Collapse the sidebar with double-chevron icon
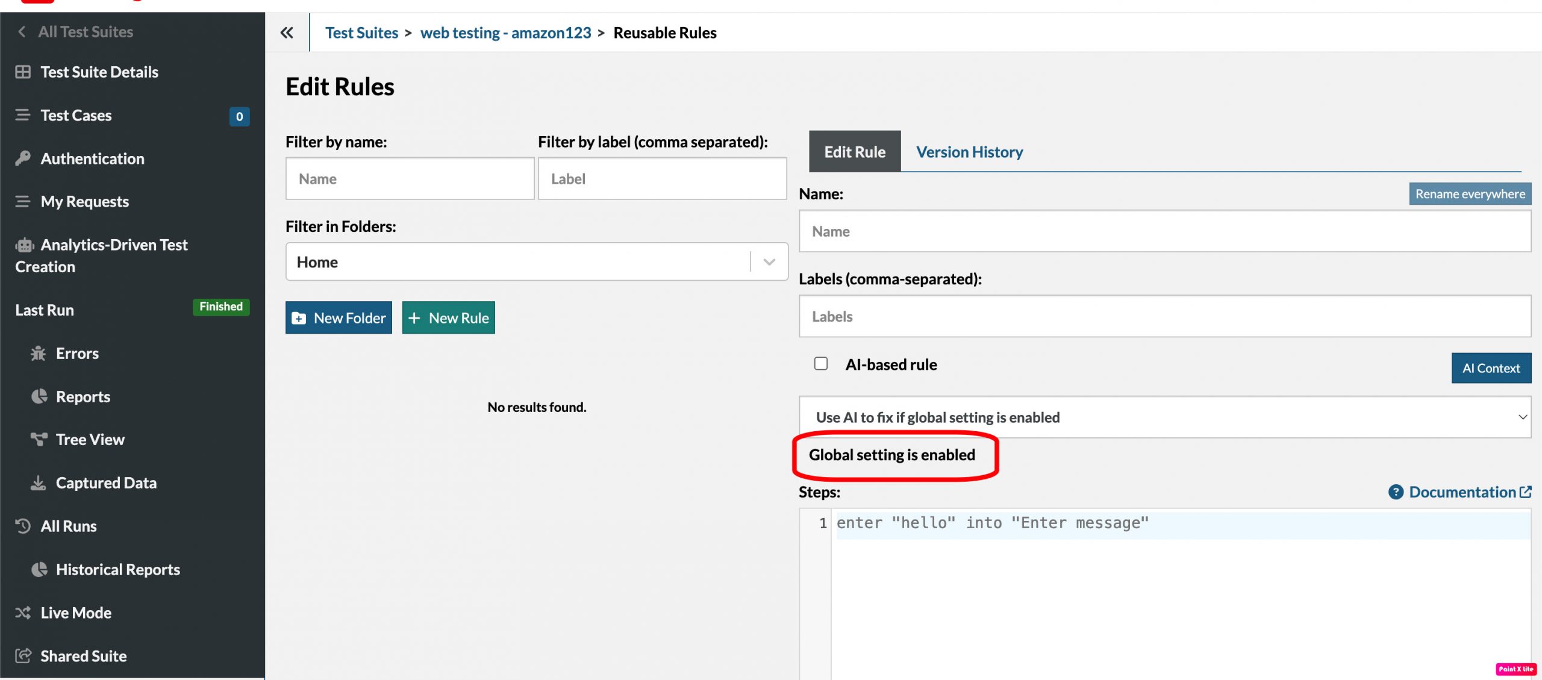The height and width of the screenshot is (680, 1542). (x=287, y=33)
